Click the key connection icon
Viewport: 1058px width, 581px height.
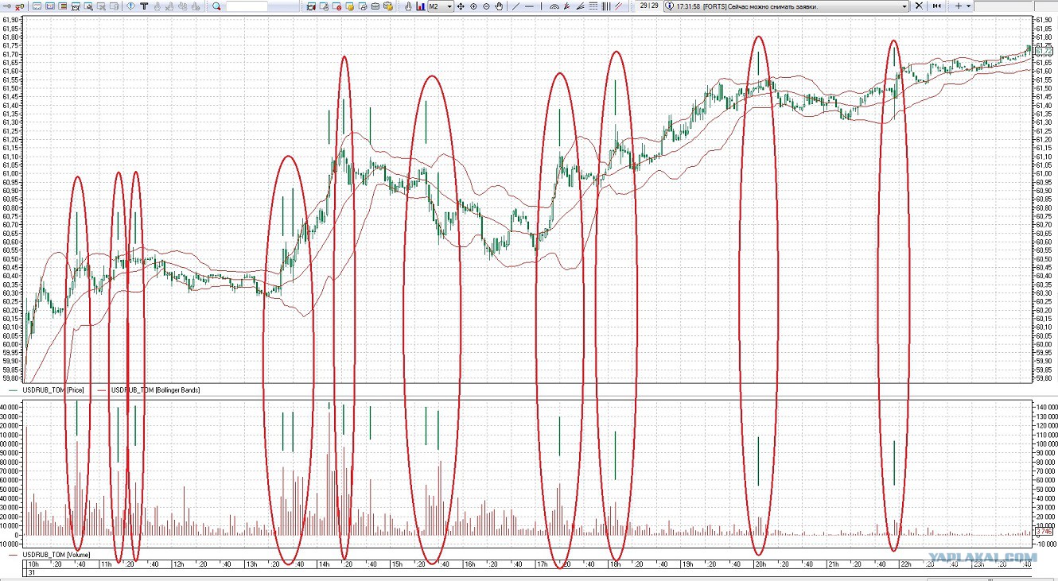(6, 6)
